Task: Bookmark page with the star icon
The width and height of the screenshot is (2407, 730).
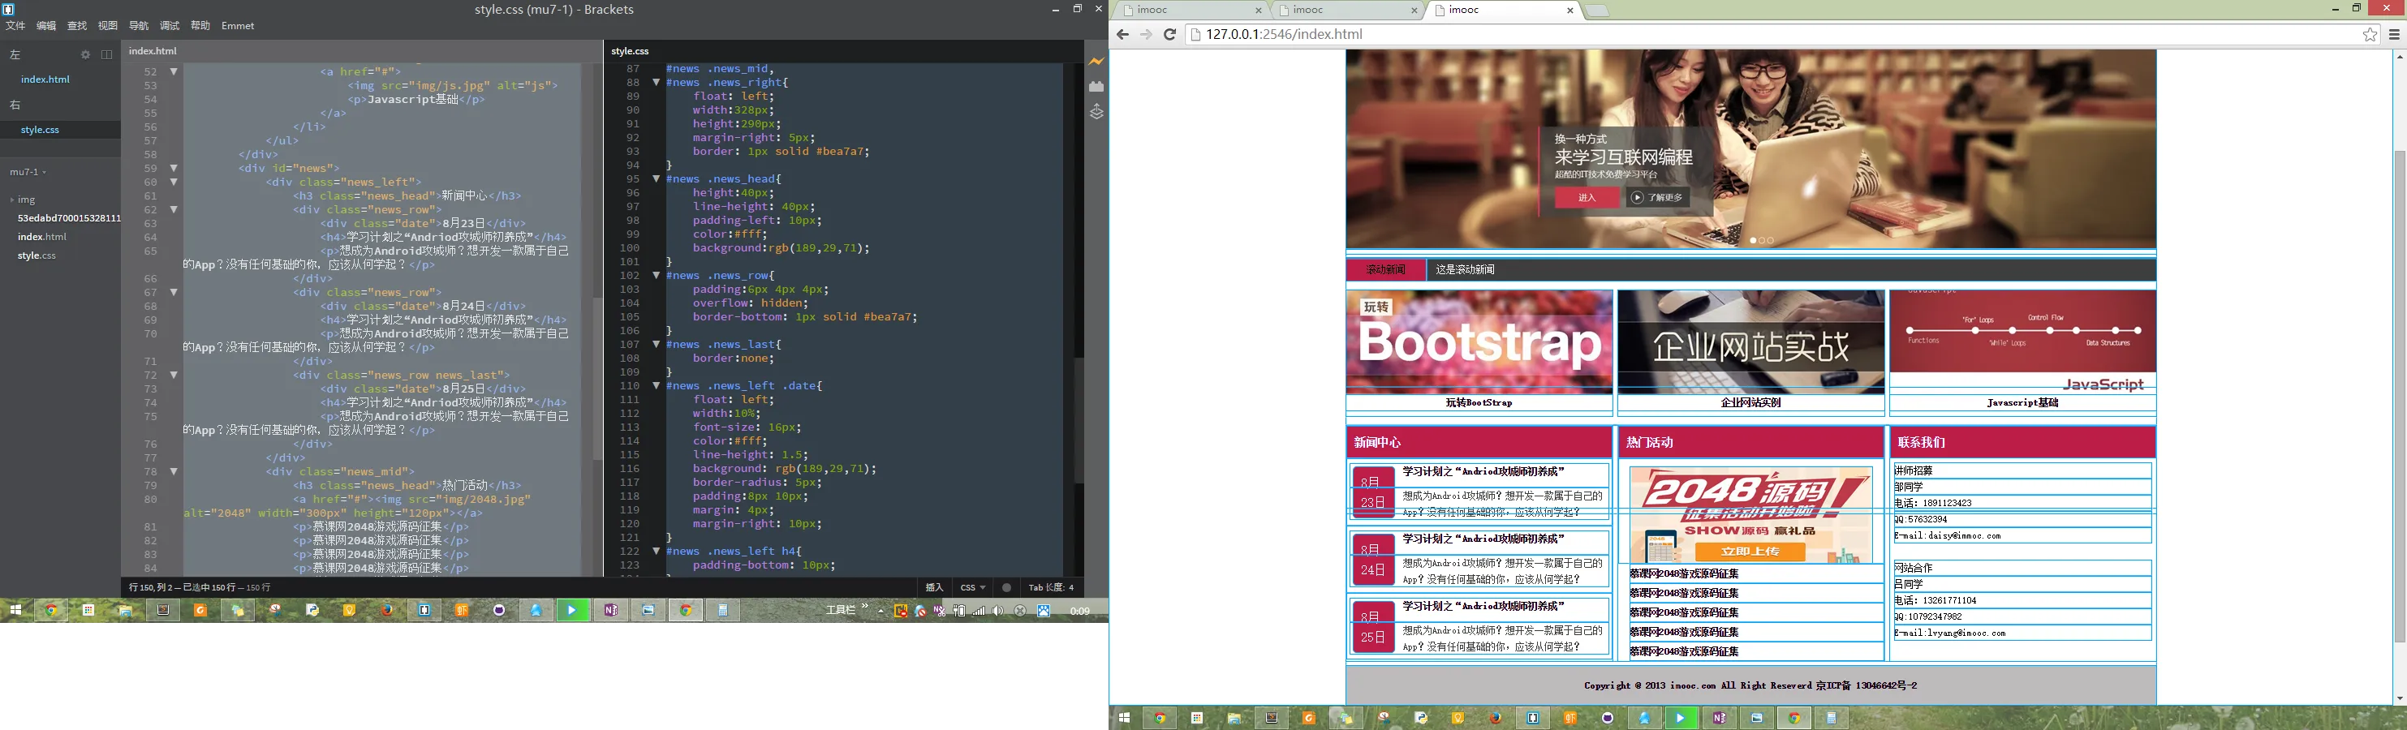Action: tap(2370, 35)
